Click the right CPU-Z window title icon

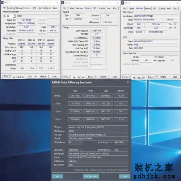click(123, 3)
